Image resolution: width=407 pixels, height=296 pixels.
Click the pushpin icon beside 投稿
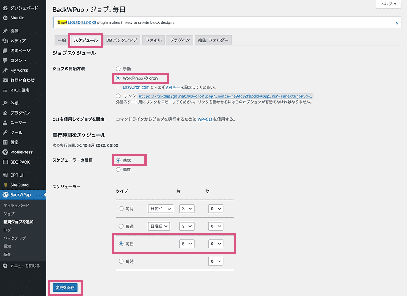point(5,31)
